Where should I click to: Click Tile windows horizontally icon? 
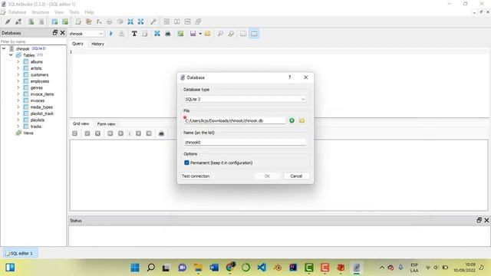[x=177, y=21]
